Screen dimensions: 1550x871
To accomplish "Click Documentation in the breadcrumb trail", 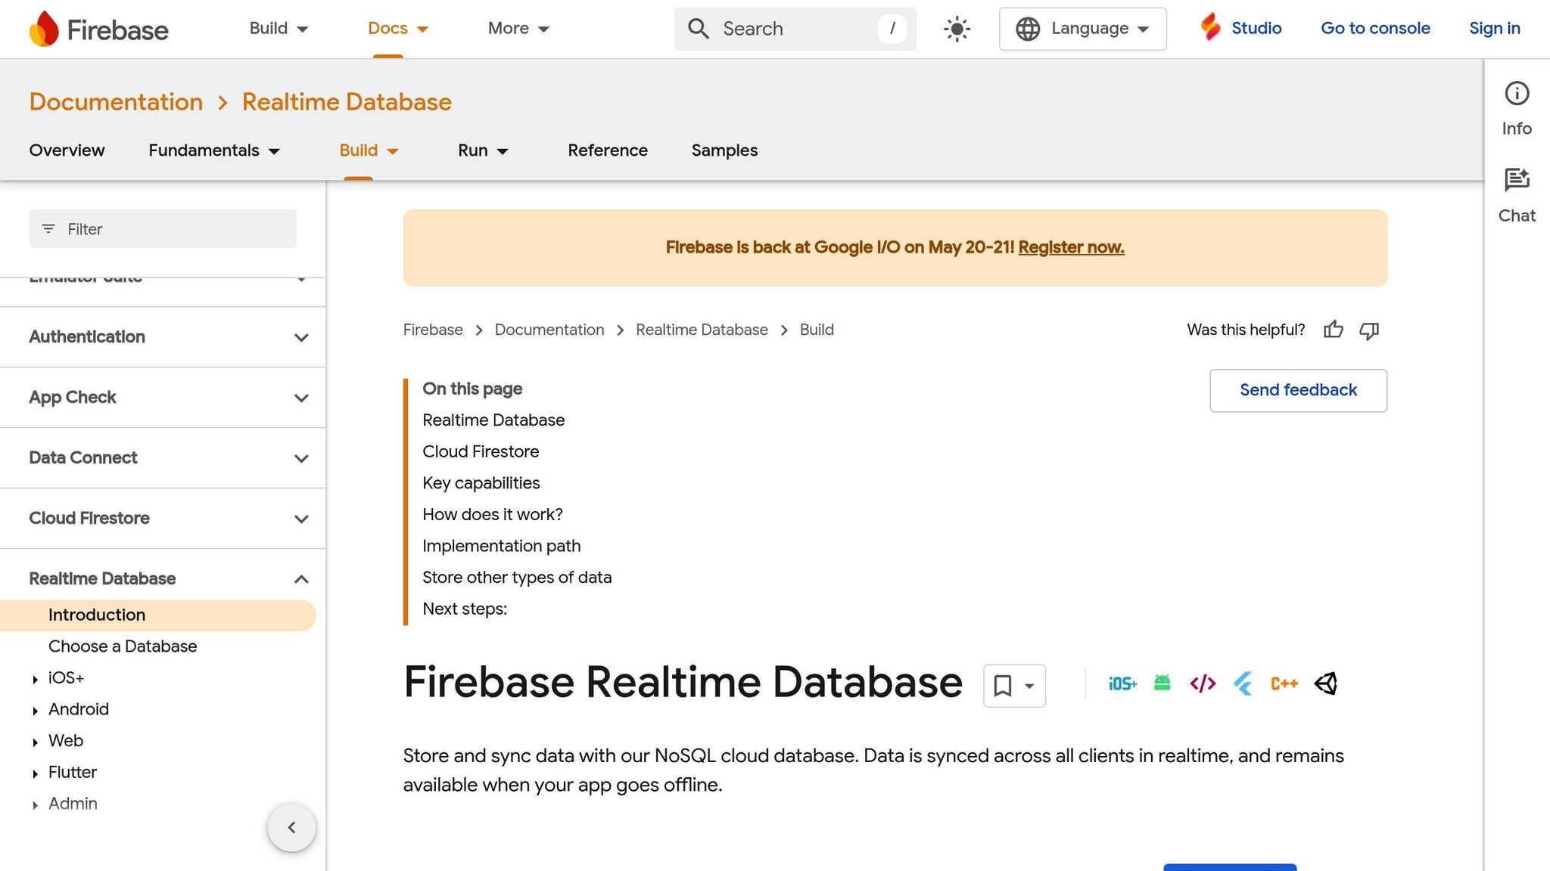I will (x=549, y=330).
